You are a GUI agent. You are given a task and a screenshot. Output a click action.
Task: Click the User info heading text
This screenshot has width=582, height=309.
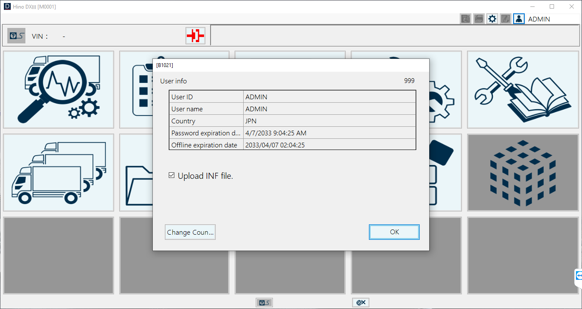(173, 81)
